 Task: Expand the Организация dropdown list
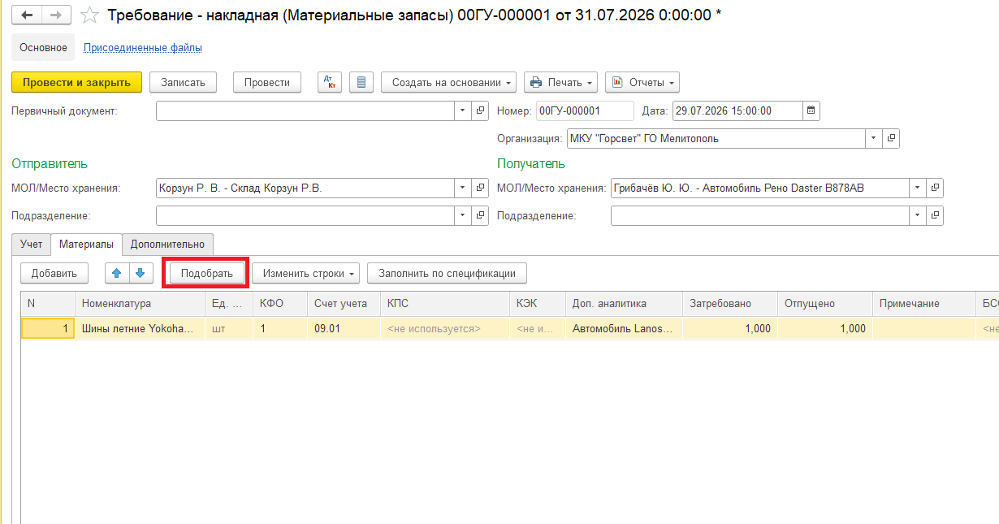[873, 138]
